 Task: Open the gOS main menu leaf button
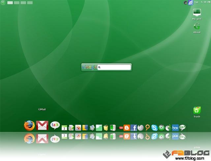pos(3,3)
